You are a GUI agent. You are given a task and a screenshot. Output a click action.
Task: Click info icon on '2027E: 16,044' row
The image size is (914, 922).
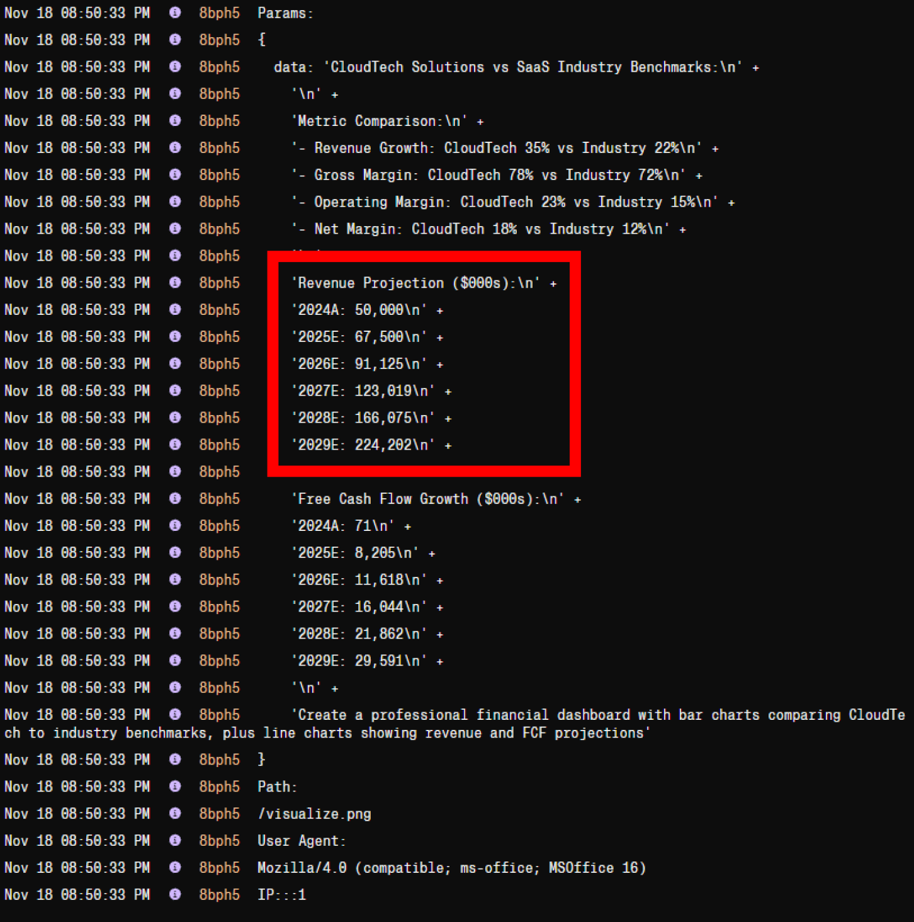pyautogui.click(x=175, y=606)
